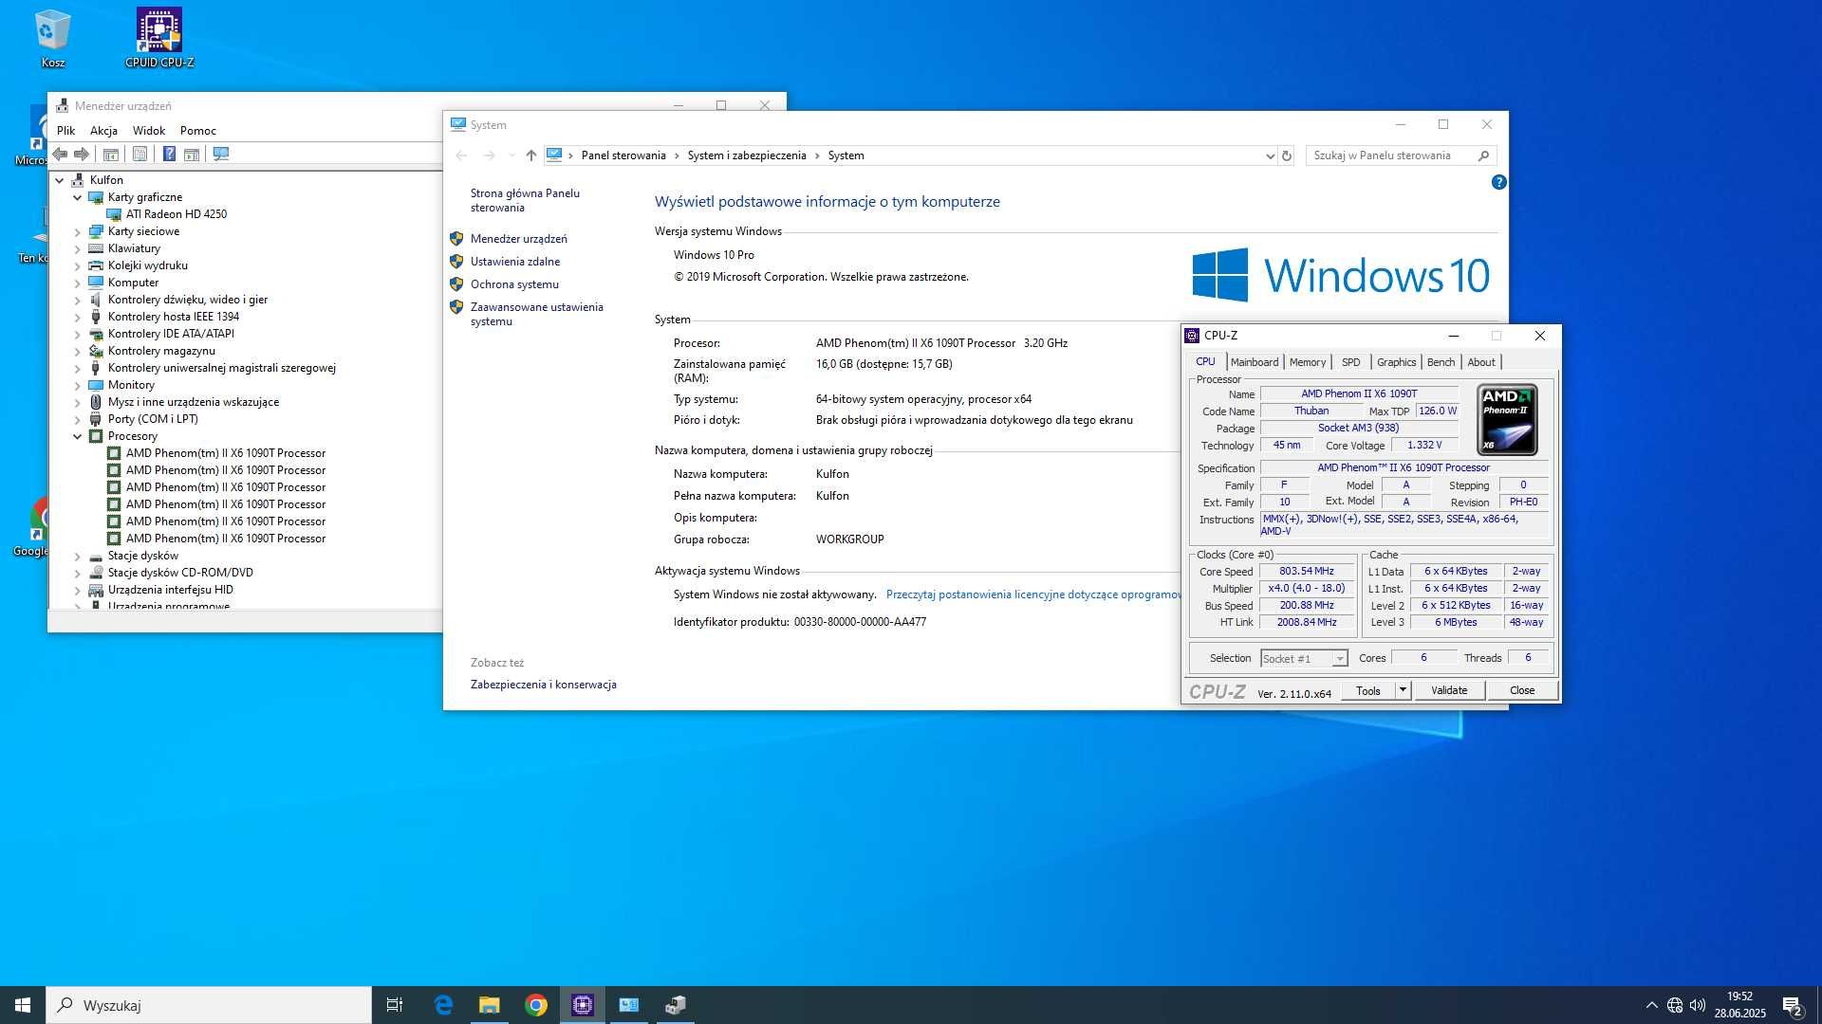The width and height of the screenshot is (1822, 1024).
Task: Open the Akcja menu in Device Manager
Action: 103,131
